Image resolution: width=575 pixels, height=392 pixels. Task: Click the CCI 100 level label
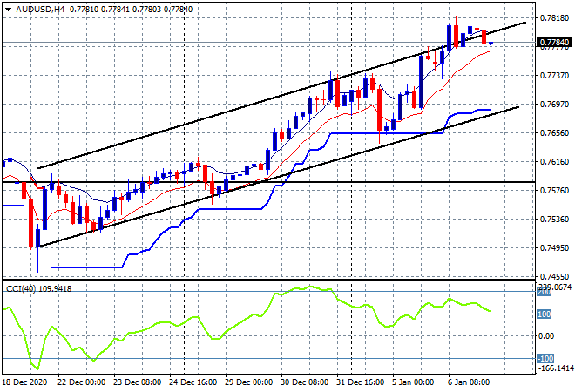click(x=545, y=314)
